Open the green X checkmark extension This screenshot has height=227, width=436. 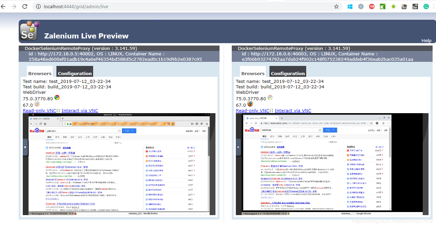pyautogui.click(x=383, y=6)
